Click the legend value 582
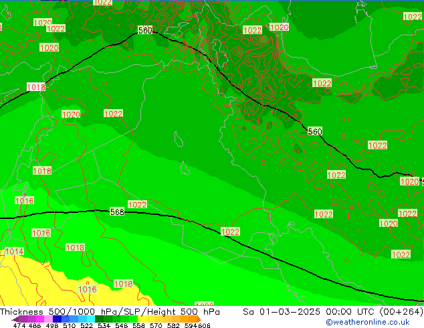This screenshot has width=424, height=328. 173,325
